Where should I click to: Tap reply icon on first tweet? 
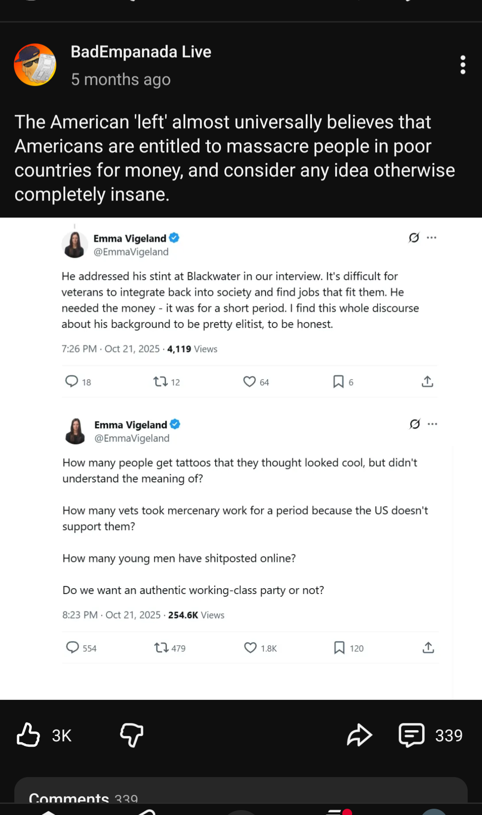click(72, 381)
